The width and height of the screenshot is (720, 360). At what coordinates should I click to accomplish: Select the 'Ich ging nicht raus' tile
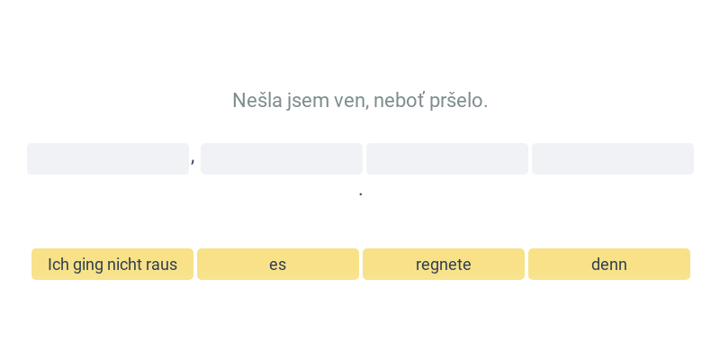click(x=112, y=265)
